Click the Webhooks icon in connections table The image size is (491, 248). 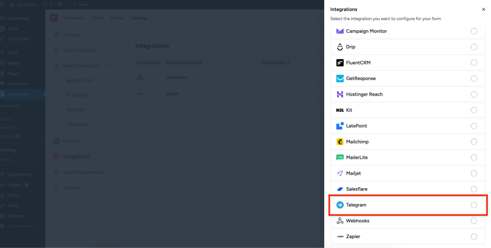pos(140,77)
